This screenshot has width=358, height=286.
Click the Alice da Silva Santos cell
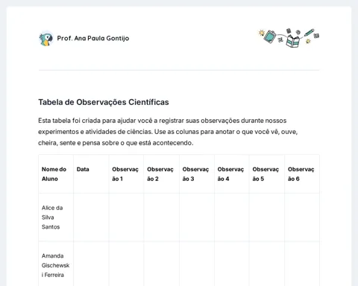click(x=56, y=217)
